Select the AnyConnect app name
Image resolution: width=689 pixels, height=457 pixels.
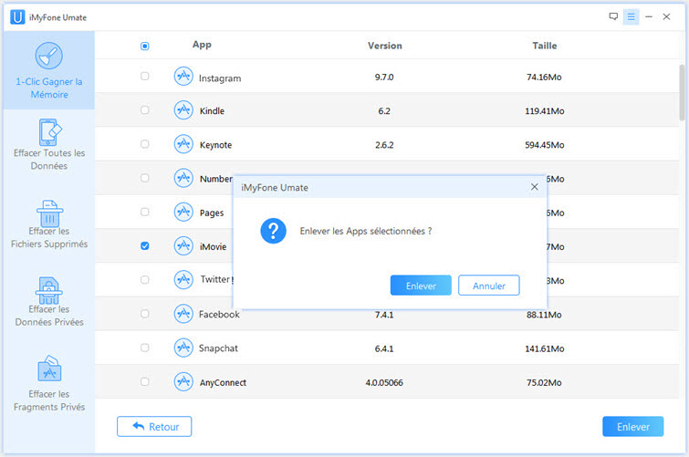click(223, 383)
